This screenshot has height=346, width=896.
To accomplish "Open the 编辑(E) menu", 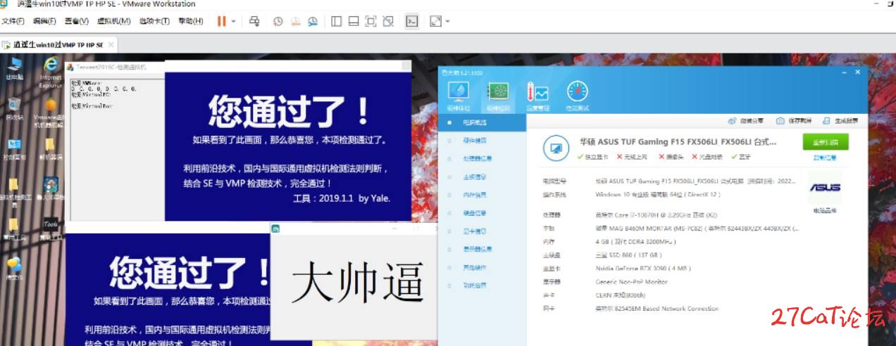I will point(45,21).
